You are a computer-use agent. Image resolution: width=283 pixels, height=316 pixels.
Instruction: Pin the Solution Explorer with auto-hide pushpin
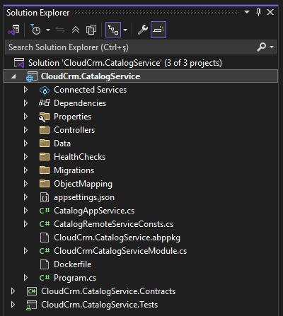[x=258, y=12]
